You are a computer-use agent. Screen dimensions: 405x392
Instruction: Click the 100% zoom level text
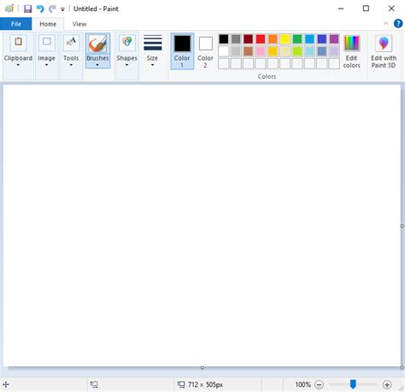[302, 384]
